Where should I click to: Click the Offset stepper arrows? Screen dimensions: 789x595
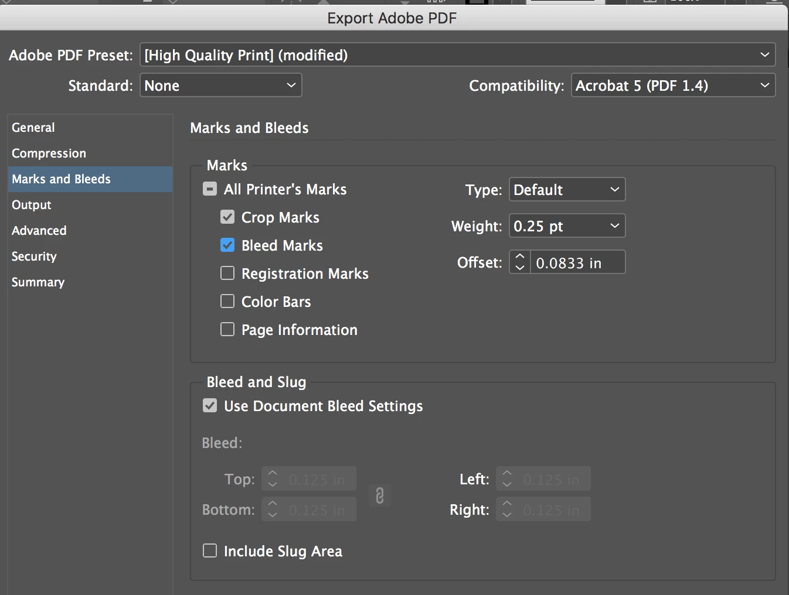pos(520,262)
